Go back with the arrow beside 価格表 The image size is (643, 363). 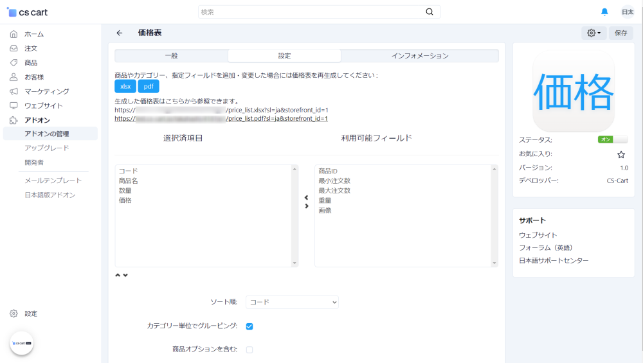click(120, 33)
